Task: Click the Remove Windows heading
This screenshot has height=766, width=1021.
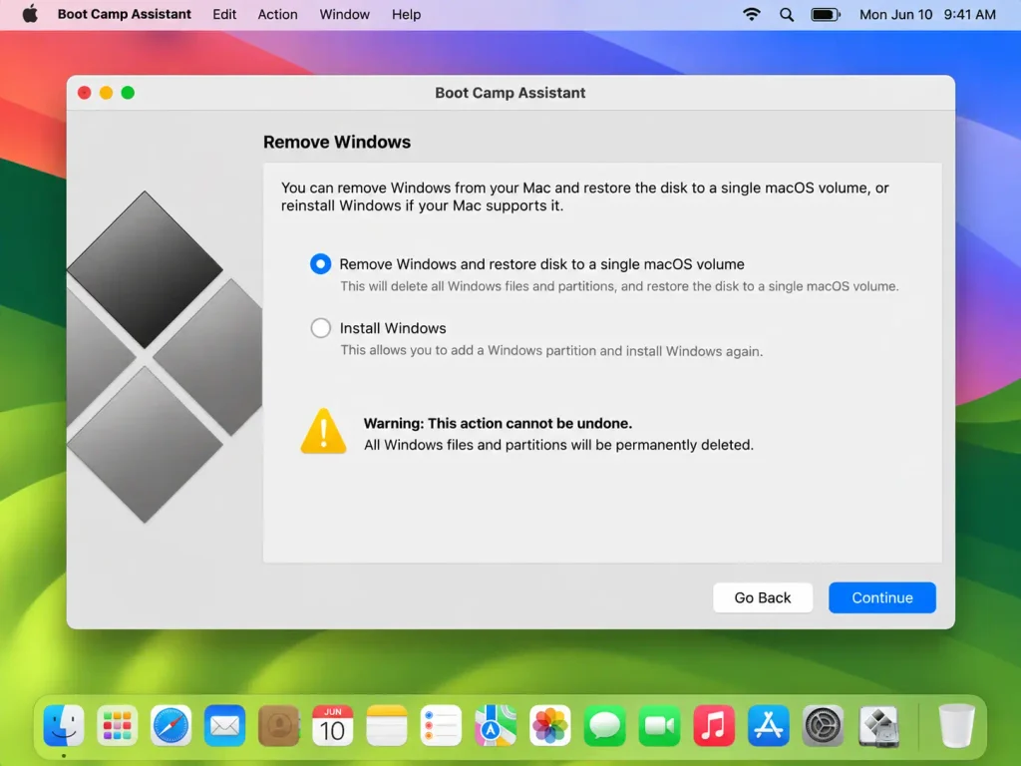Action: tap(337, 142)
